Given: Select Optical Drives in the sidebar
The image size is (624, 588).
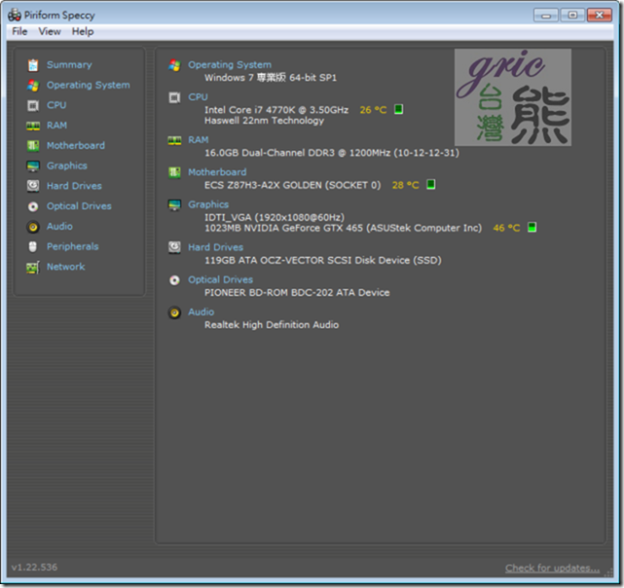Looking at the screenshot, I should [x=79, y=206].
